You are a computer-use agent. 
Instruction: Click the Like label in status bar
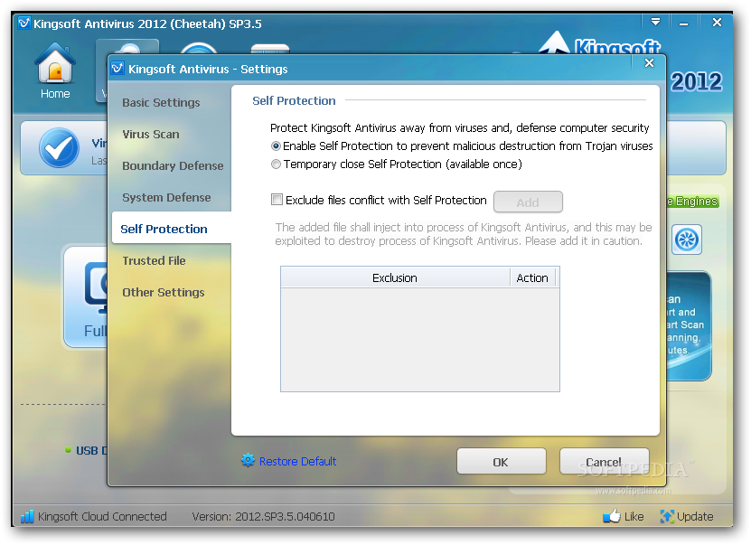click(634, 516)
